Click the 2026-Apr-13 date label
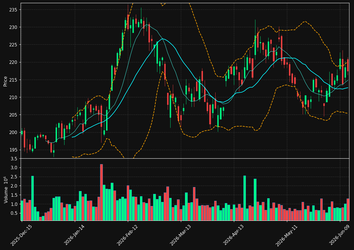Screen dimensions: 354x250 [x=234, y=235]
